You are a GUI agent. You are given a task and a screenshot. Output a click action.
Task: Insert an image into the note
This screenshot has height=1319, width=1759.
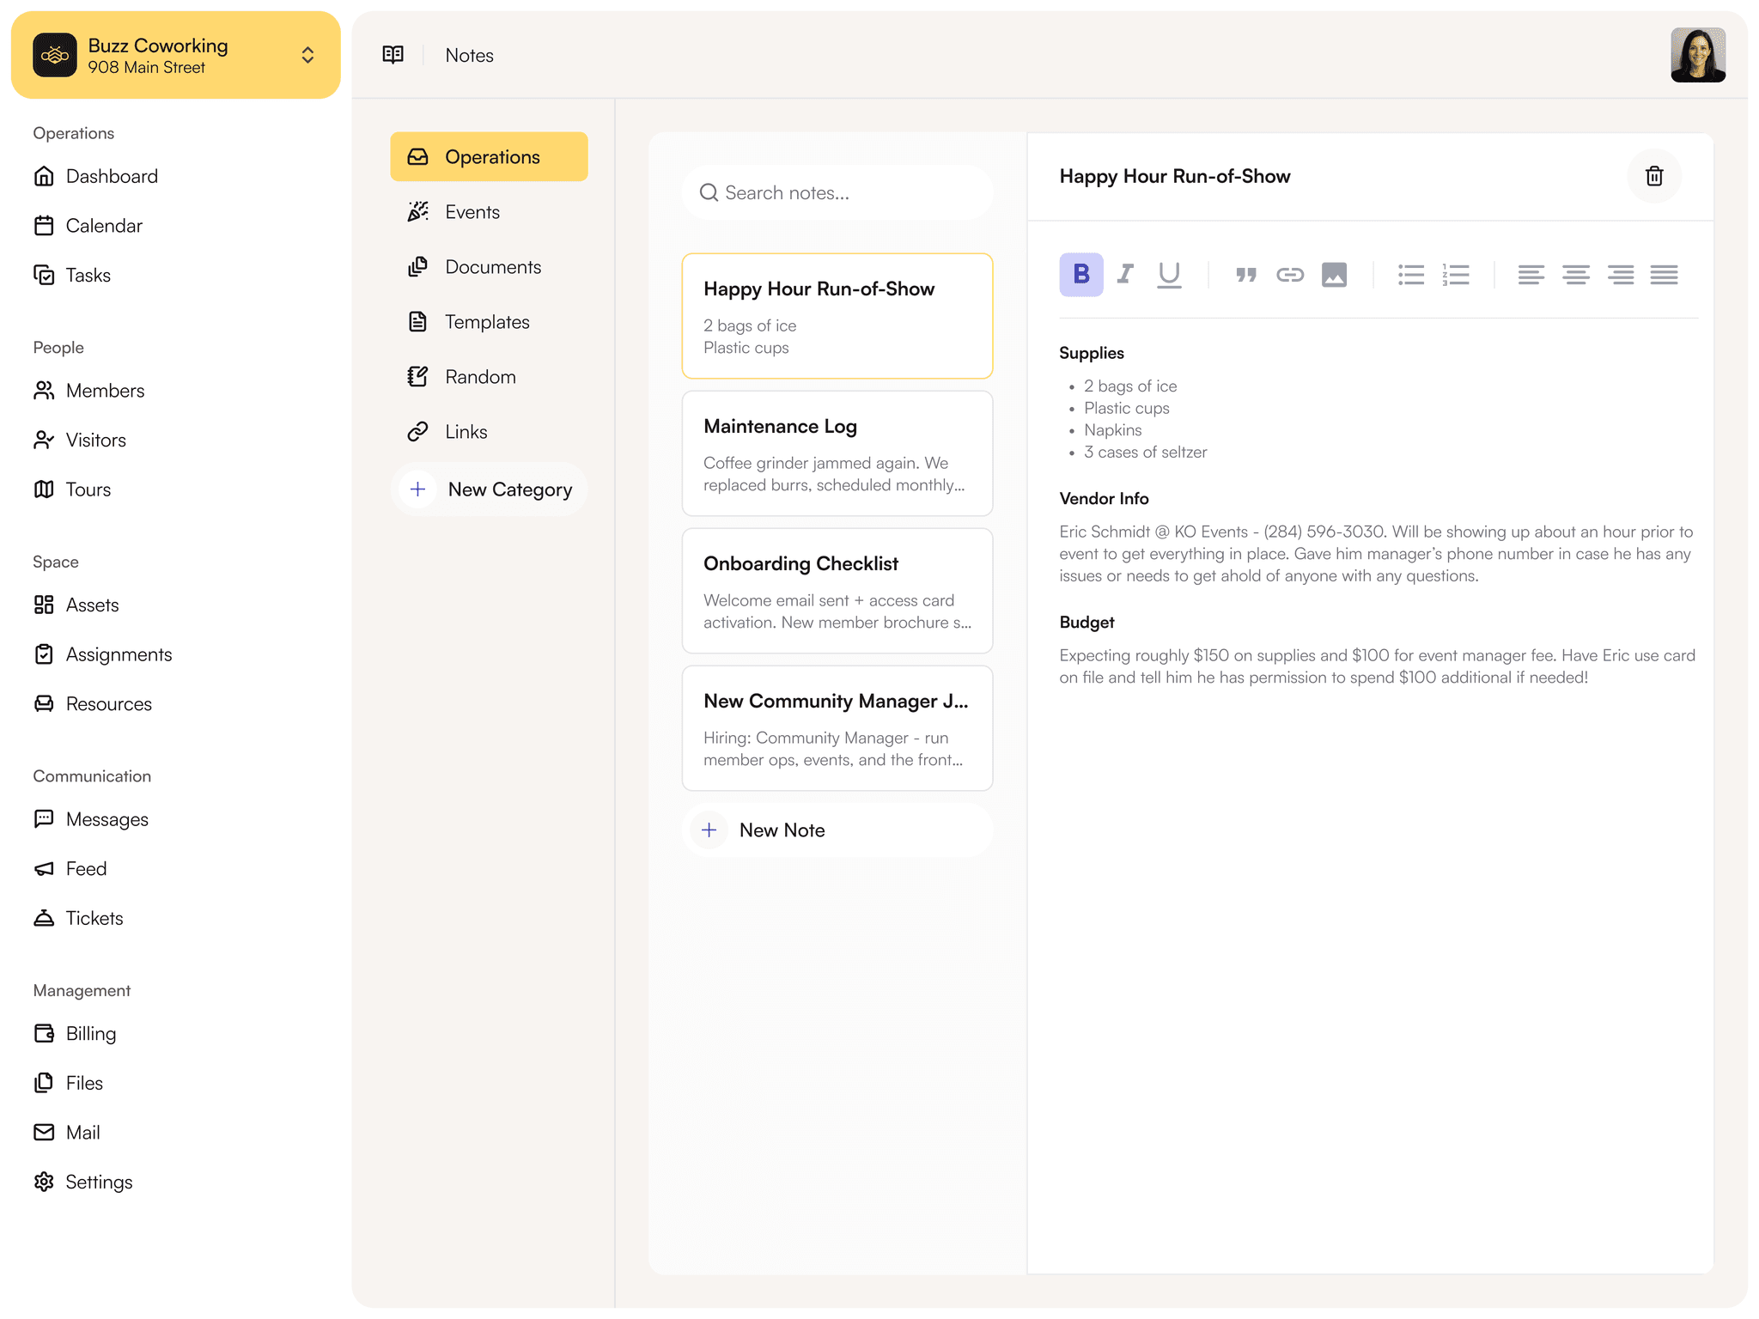point(1334,275)
